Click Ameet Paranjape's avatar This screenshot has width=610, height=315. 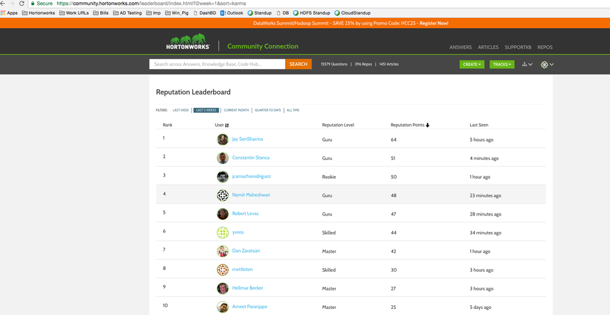222,307
